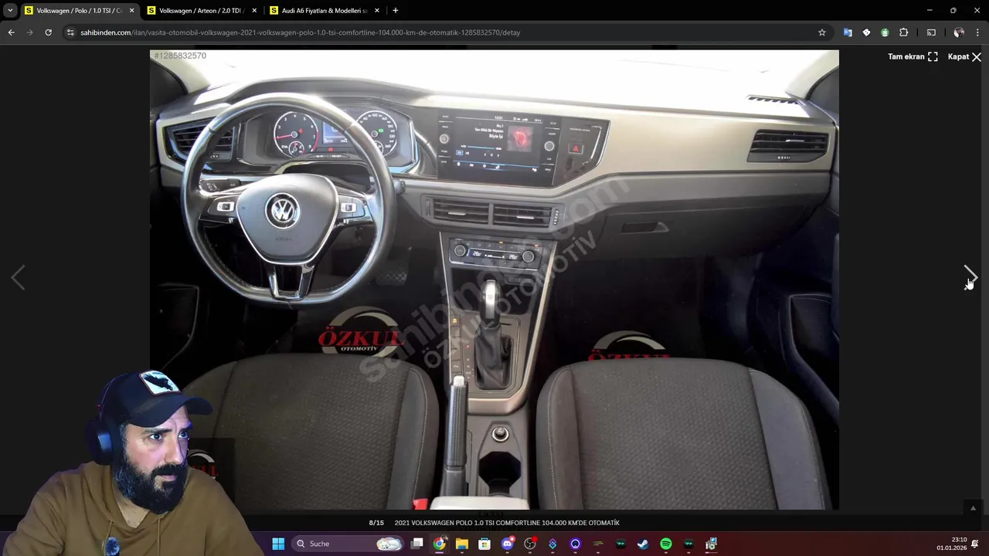Image resolution: width=989 pixels, height=556 pixels.
Task: Click the page scroll-to-top arrow
Action: click(x=973, y=507)
